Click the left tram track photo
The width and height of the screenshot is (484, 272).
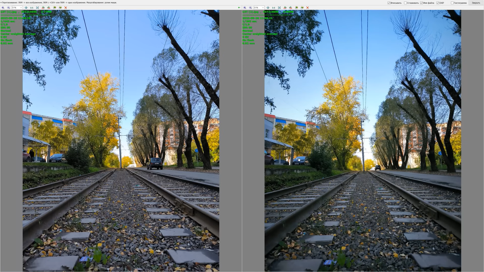click(x=121, y=141)
